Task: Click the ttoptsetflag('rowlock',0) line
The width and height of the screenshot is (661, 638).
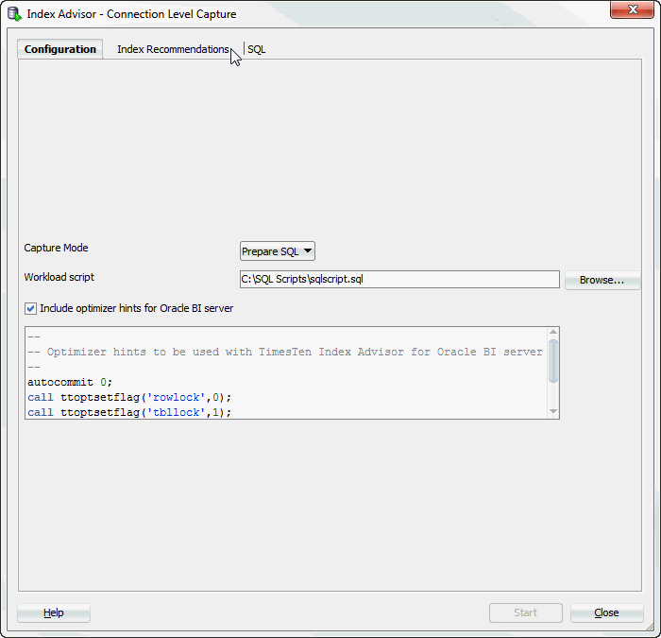Action: click(x=129, y=398)
